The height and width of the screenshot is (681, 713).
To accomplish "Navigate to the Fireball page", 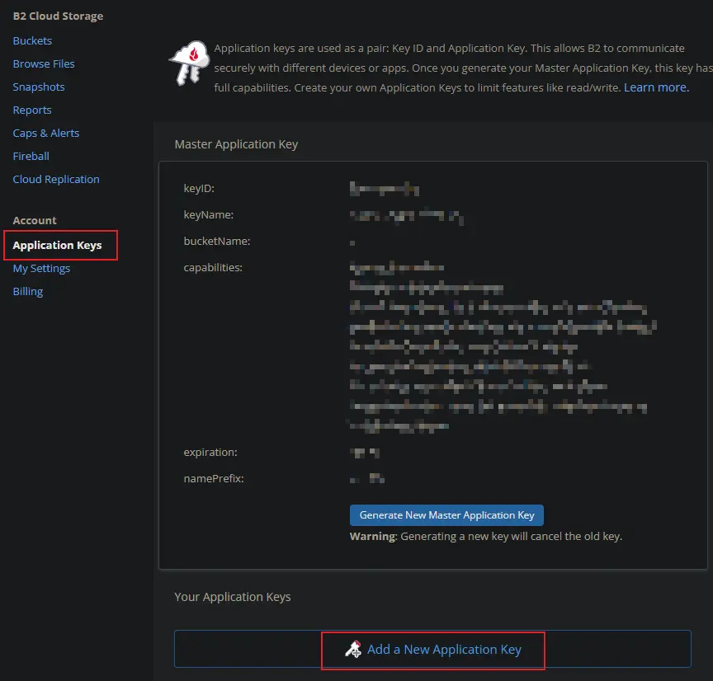I will tap(31, 156).
